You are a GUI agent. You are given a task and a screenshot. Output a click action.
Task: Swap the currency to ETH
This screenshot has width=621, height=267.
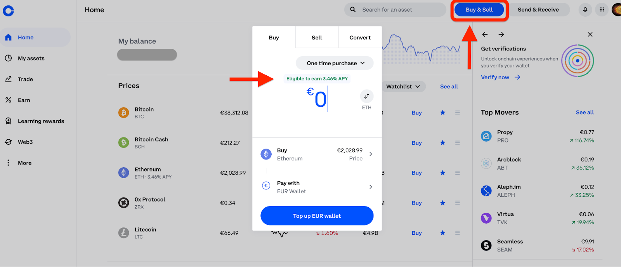(x=367, y=96)
